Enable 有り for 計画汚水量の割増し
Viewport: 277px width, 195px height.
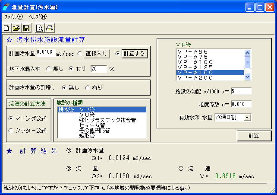pos(88,87)
